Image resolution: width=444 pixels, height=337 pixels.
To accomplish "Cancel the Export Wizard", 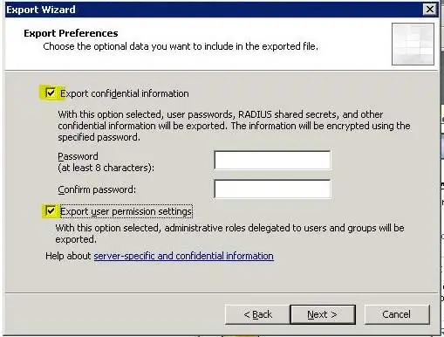I will (x=397, y=314).
